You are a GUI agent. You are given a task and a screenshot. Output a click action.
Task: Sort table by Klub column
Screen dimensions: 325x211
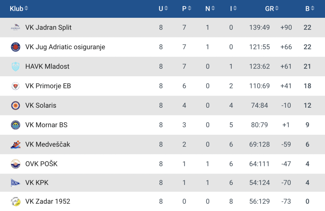[x=19, y=9]
